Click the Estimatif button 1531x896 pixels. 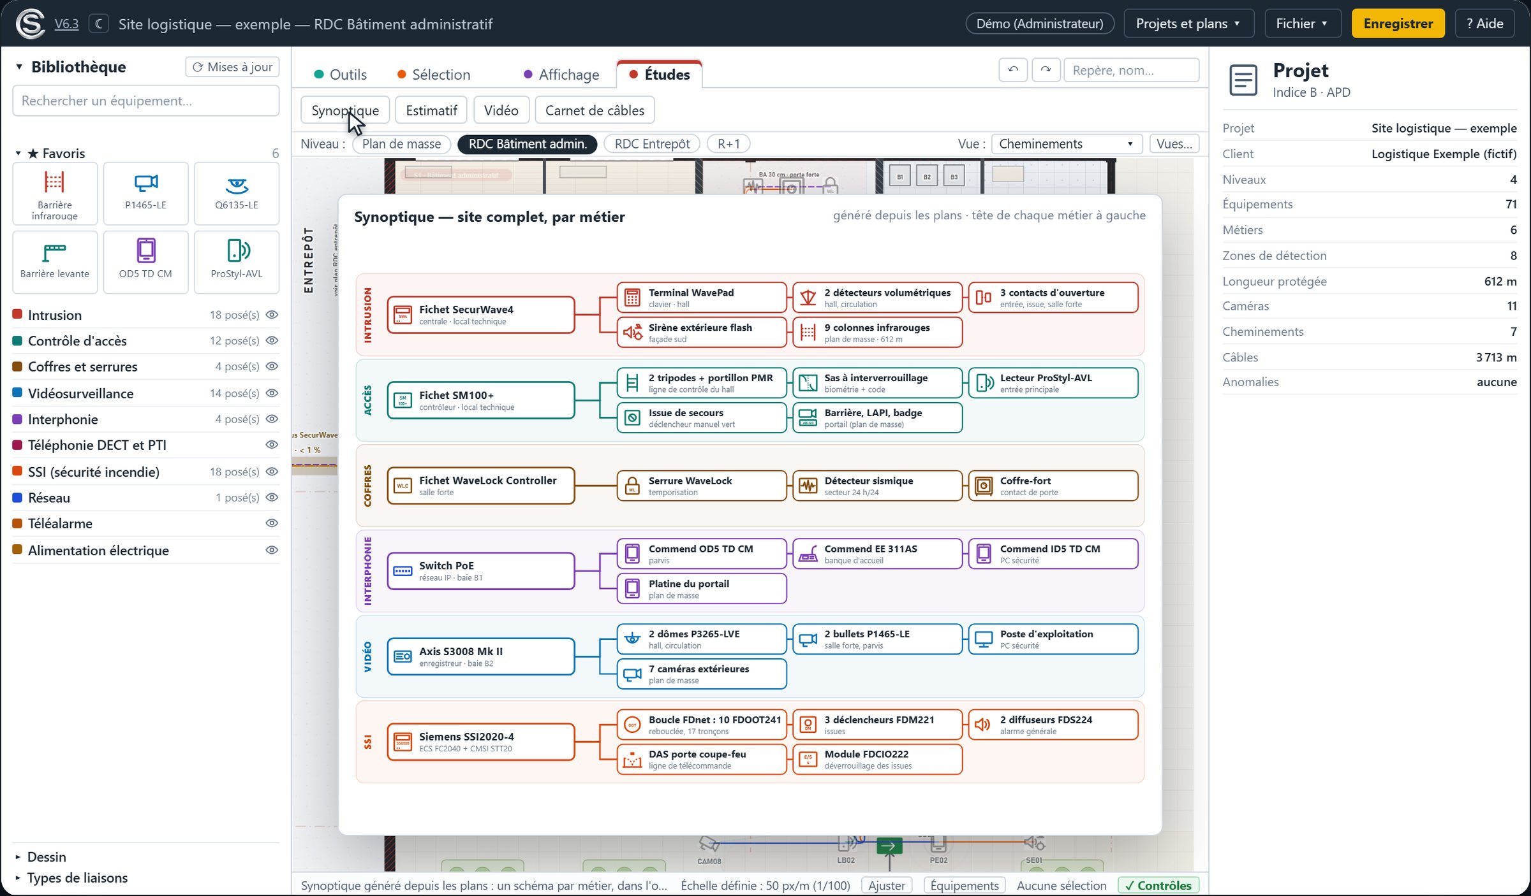pyautogui.click(x=431, y=110)
